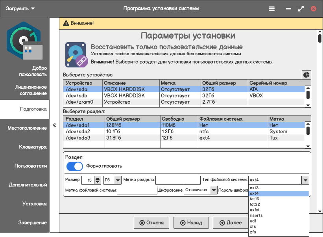The image size is (323, 237).
Task: Click the Метка раздела input field
Action: coord(178,180)
